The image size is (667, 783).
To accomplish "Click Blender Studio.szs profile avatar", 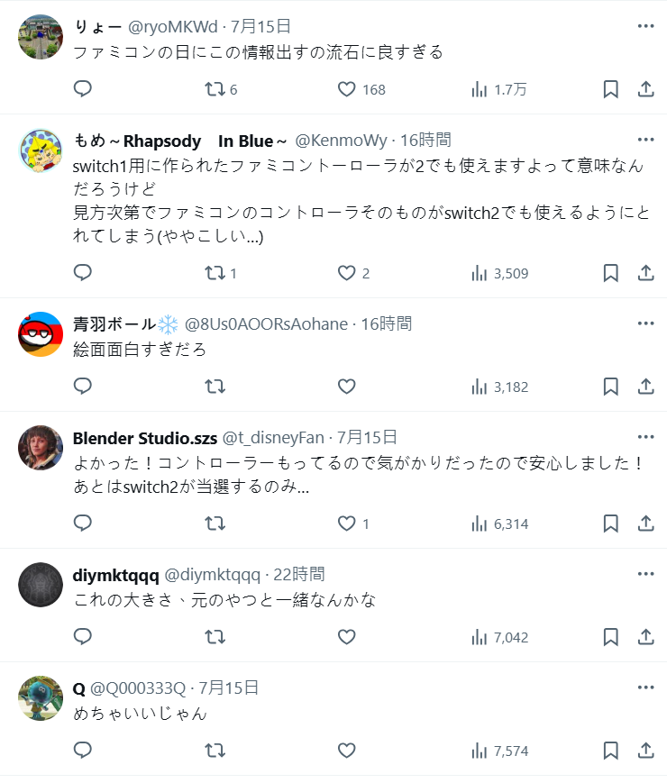I will click(x=41, y=448).
